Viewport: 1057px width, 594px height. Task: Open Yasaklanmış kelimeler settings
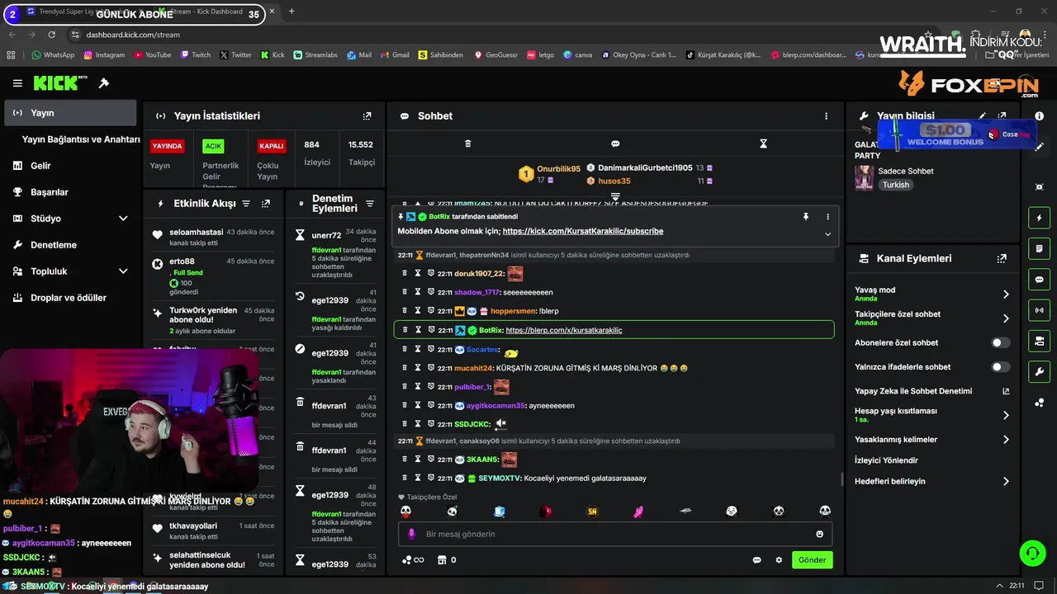pos(932,440)
